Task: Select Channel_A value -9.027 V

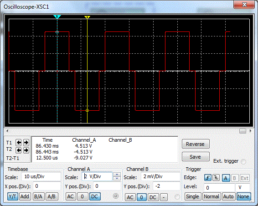Action: pos(83,158)
